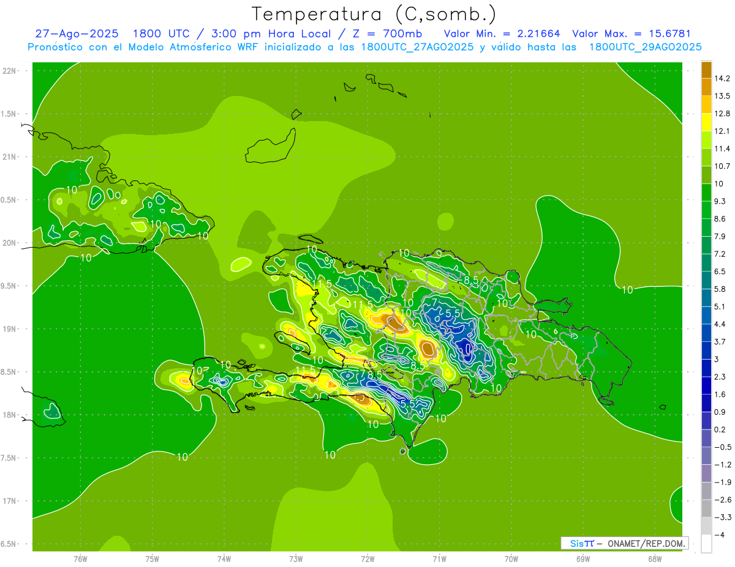This screenshot has width=735, height=567.
Task: Click the blue swatch between 4.4 and 3.7
Action: pos(706,332)
